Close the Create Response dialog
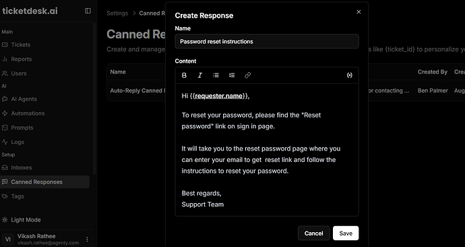 coord(359,12)
